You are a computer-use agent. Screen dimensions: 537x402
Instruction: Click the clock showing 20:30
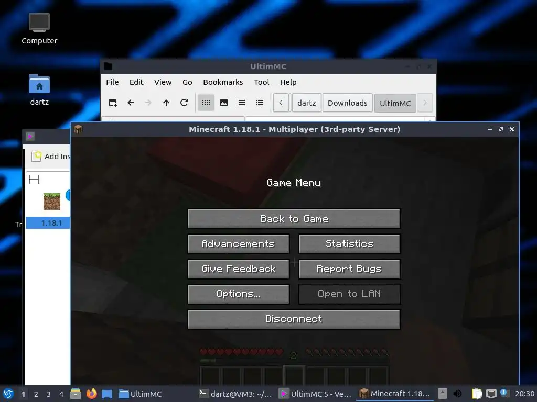coord(524,394)
